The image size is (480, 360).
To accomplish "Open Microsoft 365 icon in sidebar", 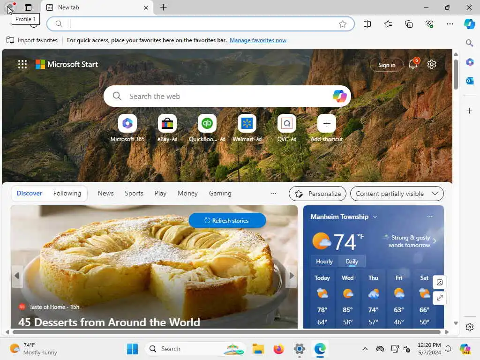I will (470, 62).
